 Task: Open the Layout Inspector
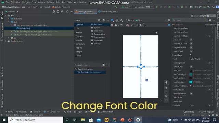(206, 112)
